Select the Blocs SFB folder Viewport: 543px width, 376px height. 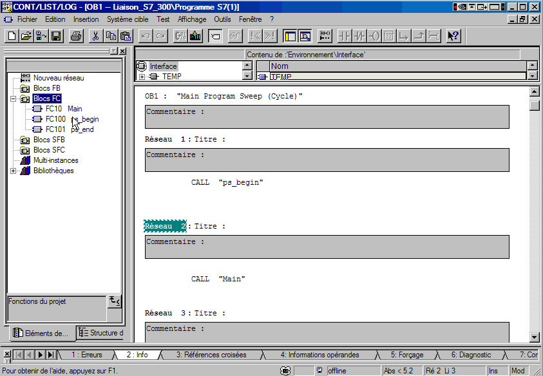(49, 140)
